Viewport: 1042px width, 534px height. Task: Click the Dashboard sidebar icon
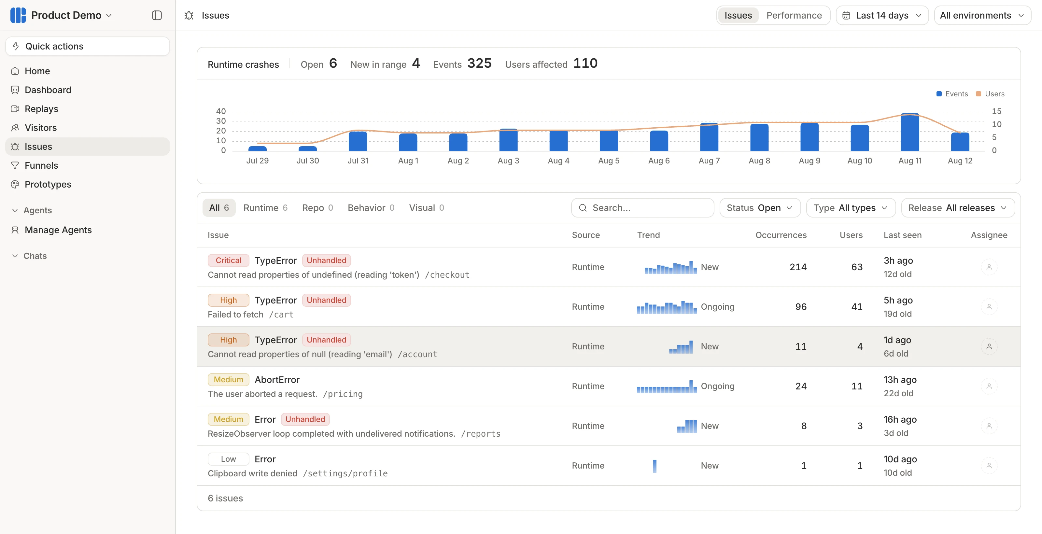pos(15,90)
